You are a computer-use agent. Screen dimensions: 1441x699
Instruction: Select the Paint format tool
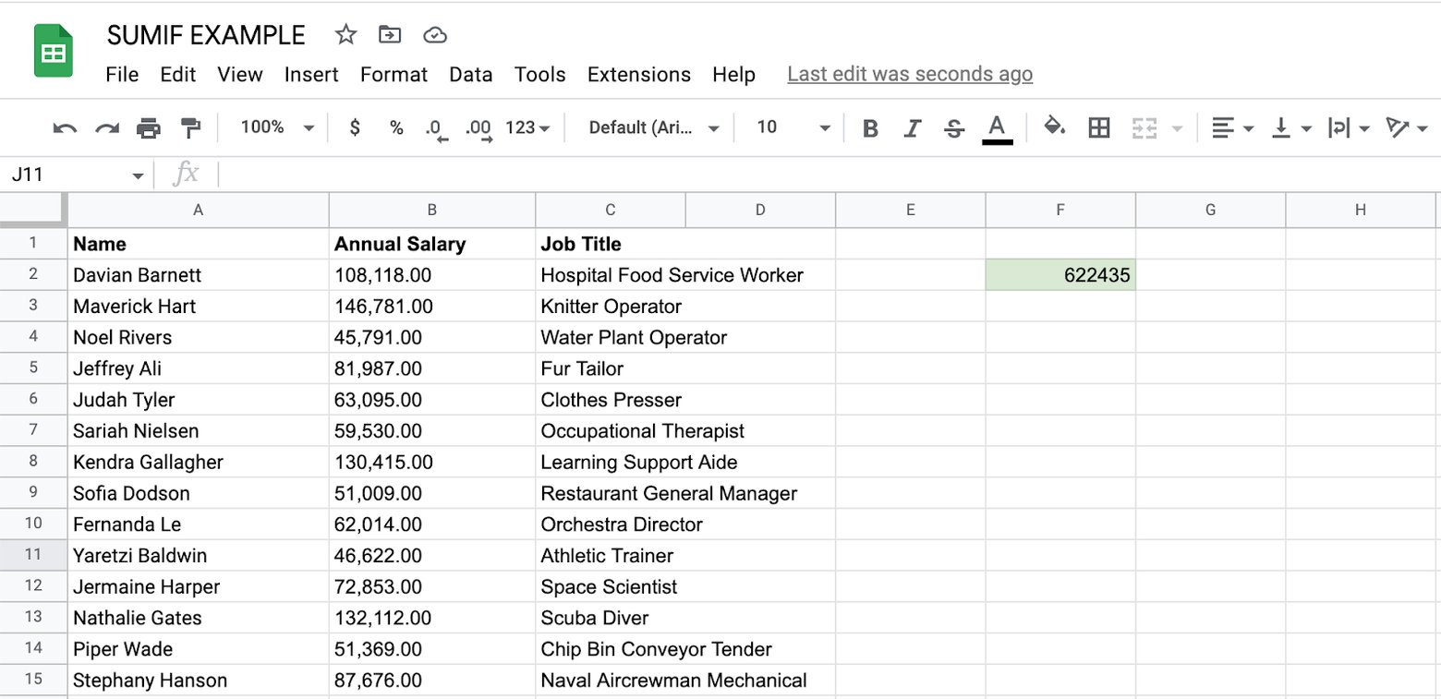pos(190,127)
